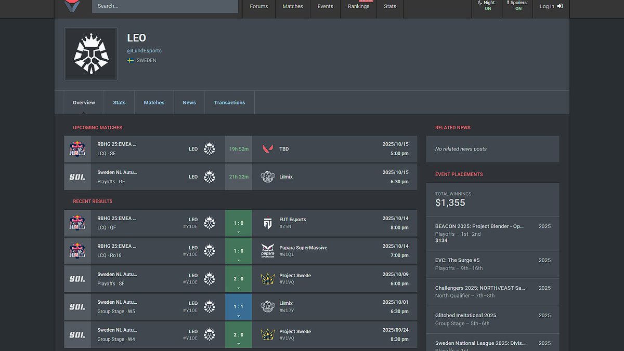Select the Overview tab
Image resolution: width=624 pixels, height=351 pixels.
pos(84,103)
